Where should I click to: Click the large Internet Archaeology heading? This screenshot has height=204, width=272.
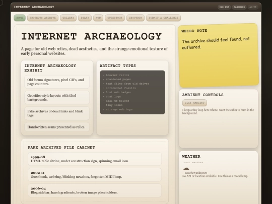(x=91, y=36)
